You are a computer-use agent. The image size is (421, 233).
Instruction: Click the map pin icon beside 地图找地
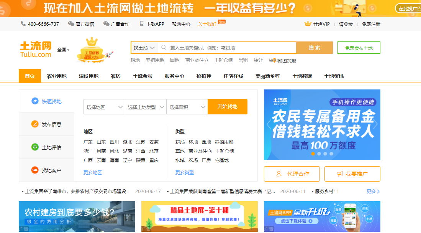(274, 61)
